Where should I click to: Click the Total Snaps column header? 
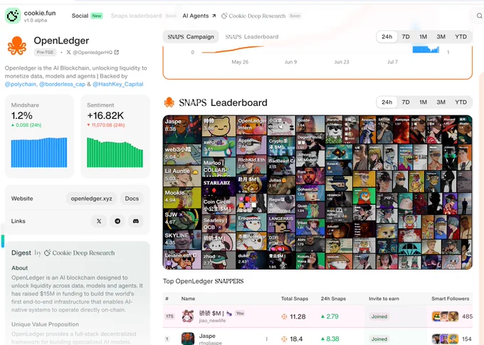tap(295, 298)
